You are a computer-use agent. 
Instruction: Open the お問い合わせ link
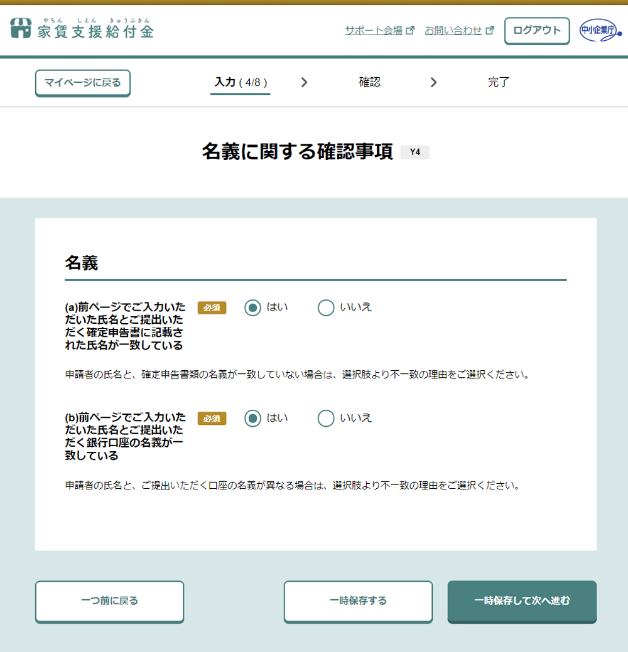point(453,30)
